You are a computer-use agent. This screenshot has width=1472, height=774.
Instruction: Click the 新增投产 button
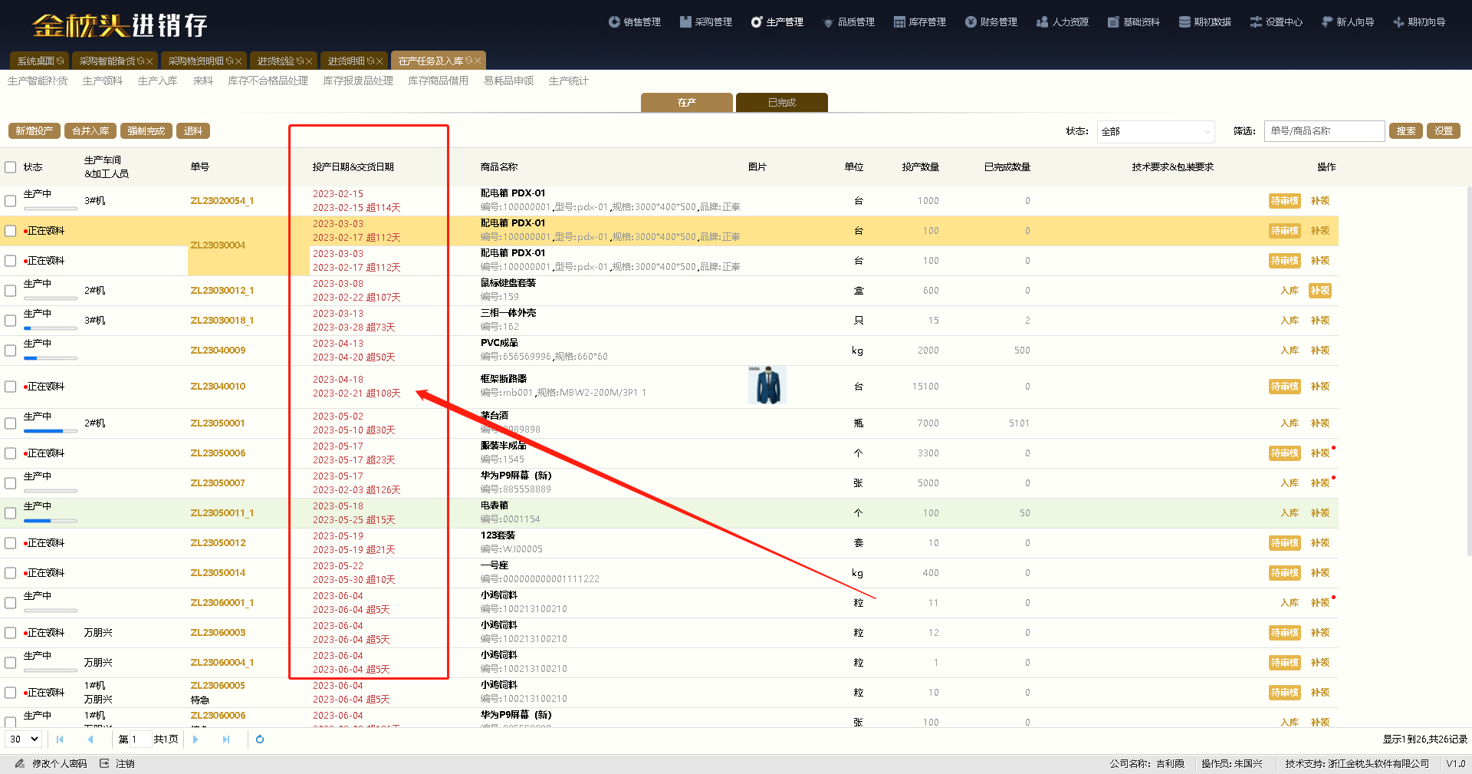coord(34,131)
